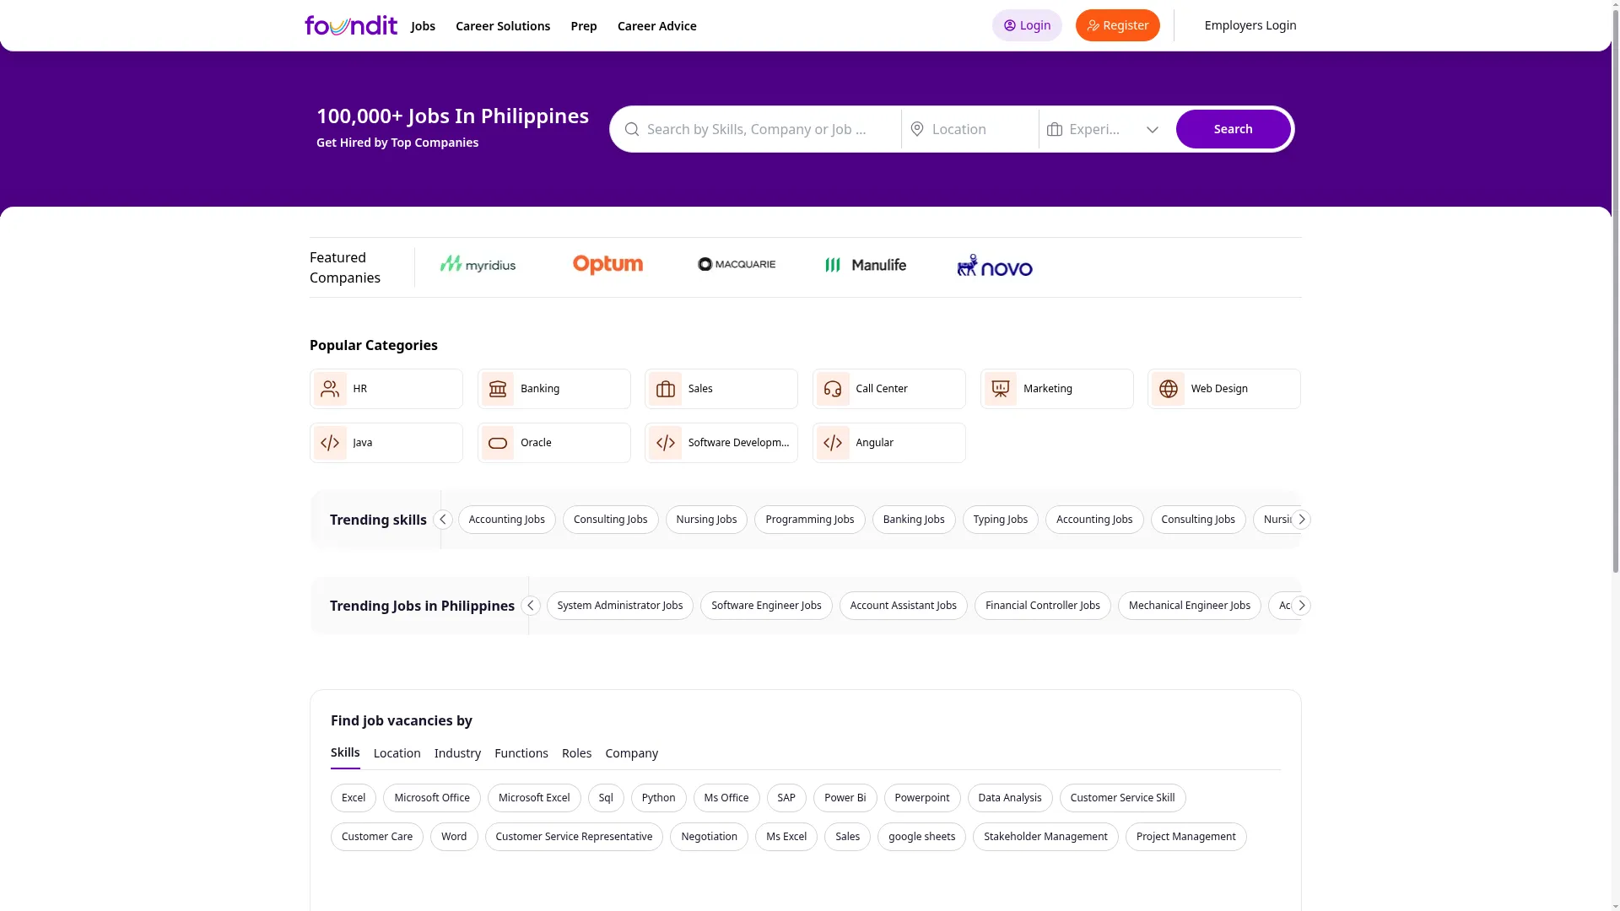Switch to the Industry tab

click(x=457, y=753)
